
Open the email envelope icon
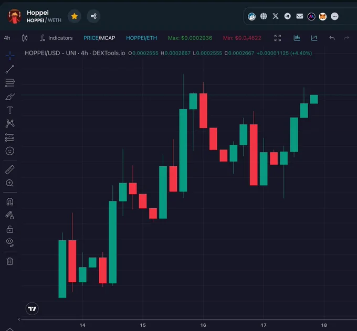coord(300,16)
